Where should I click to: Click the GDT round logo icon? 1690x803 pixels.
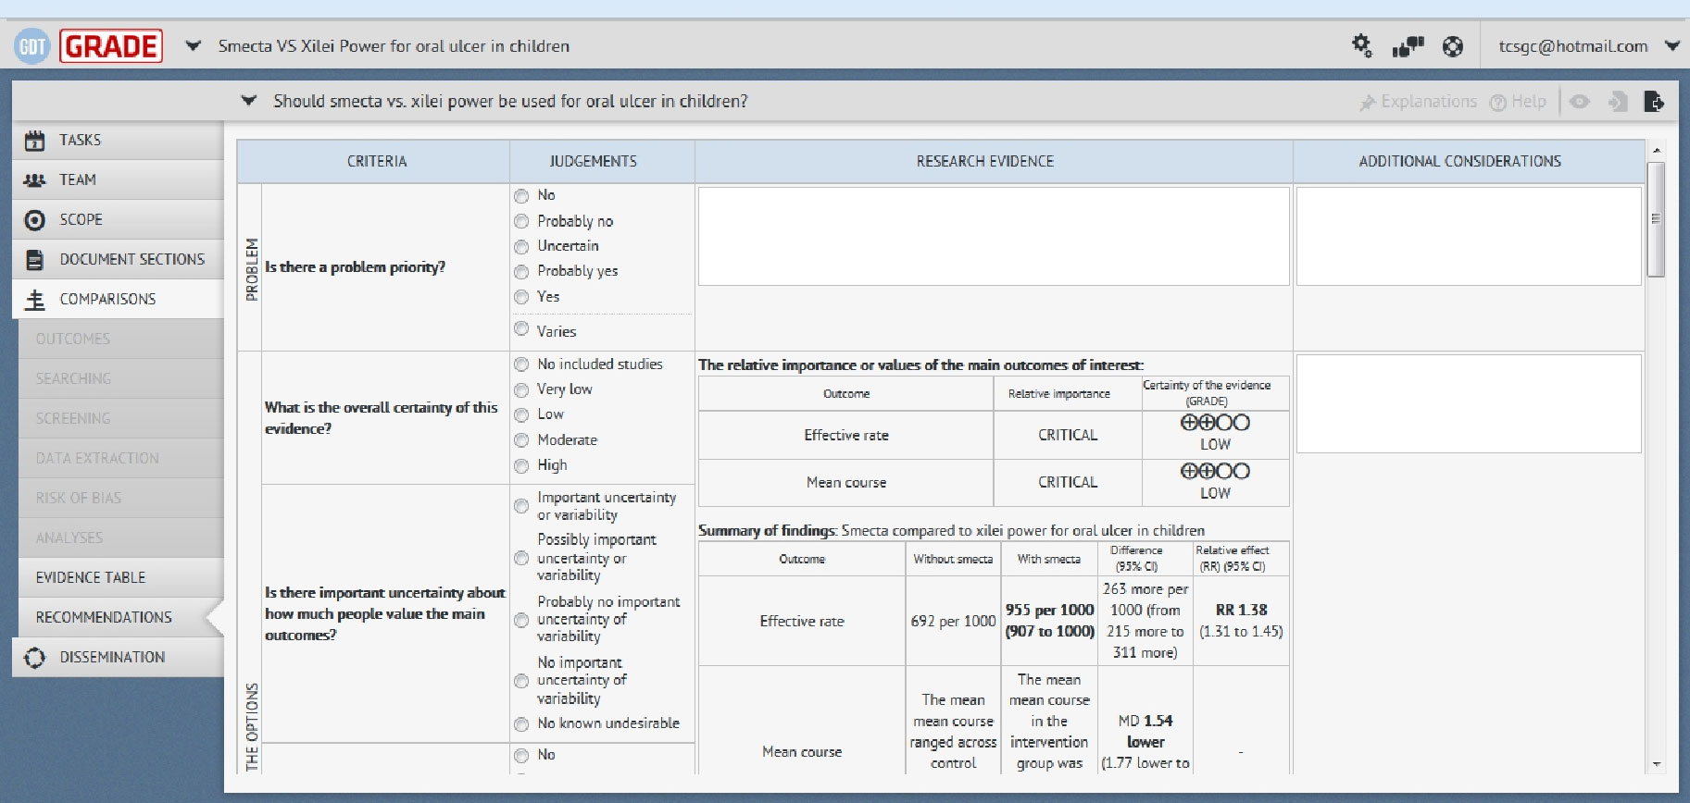[31, 46]
